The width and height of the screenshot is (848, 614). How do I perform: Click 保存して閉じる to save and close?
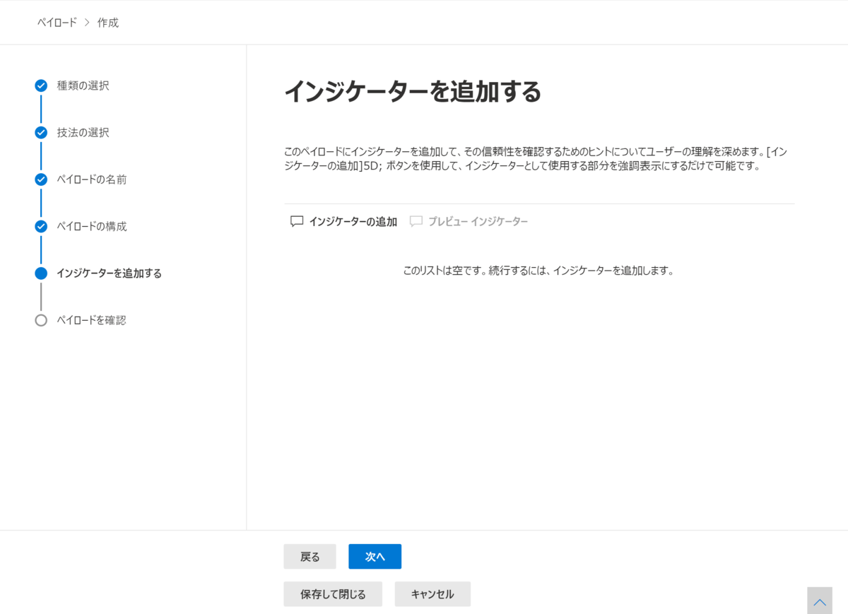(x=333, y=594)
